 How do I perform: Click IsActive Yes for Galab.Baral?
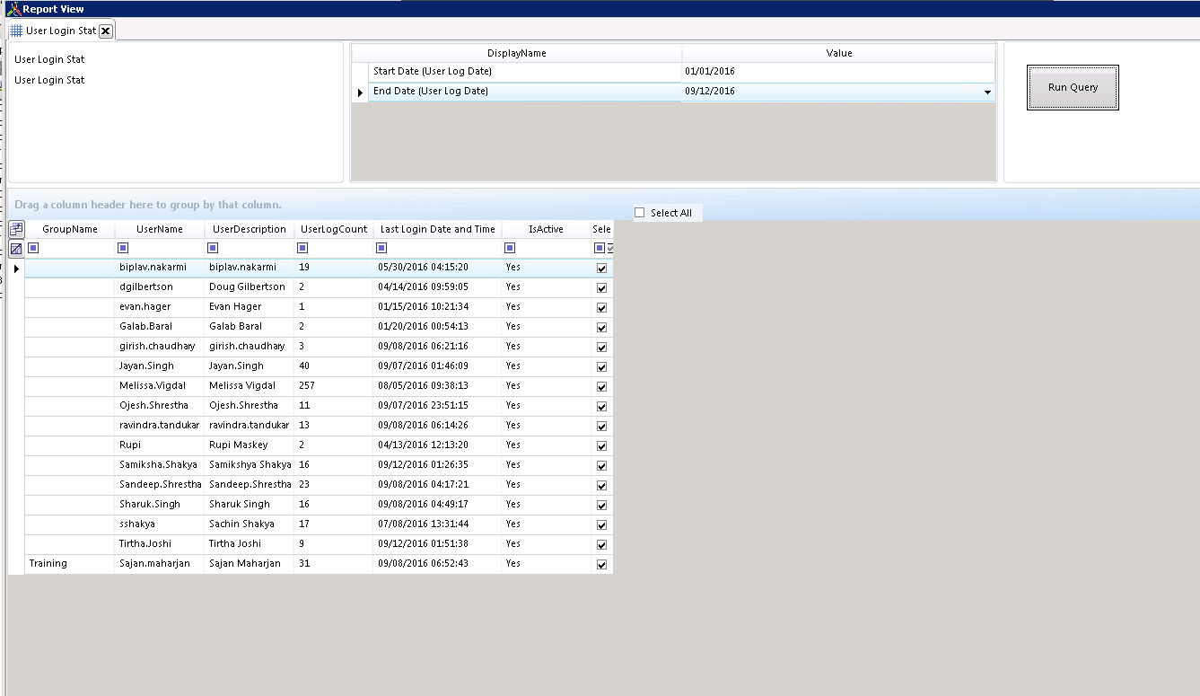point(546,327)
